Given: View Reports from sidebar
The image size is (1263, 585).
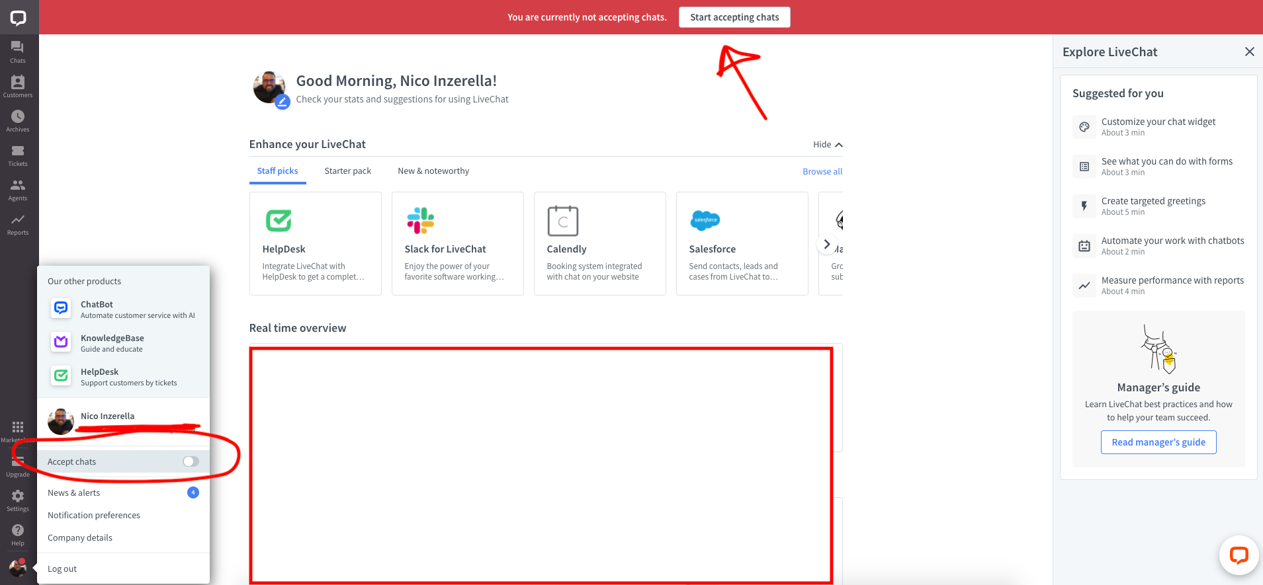Looking at the screenshot, I should [x=18, y=223].
